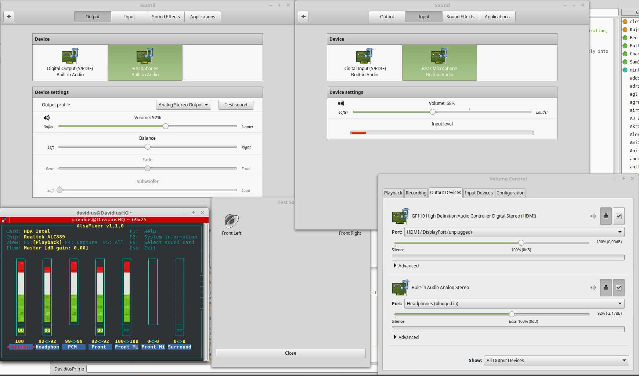Adjust GF110 HDMI volume slider

tap(521, 242)
